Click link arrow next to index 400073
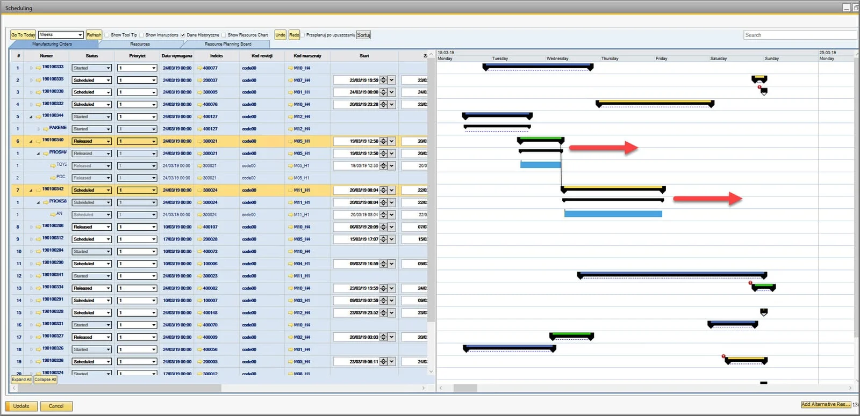Screen dimensions: 860x416 200,252
